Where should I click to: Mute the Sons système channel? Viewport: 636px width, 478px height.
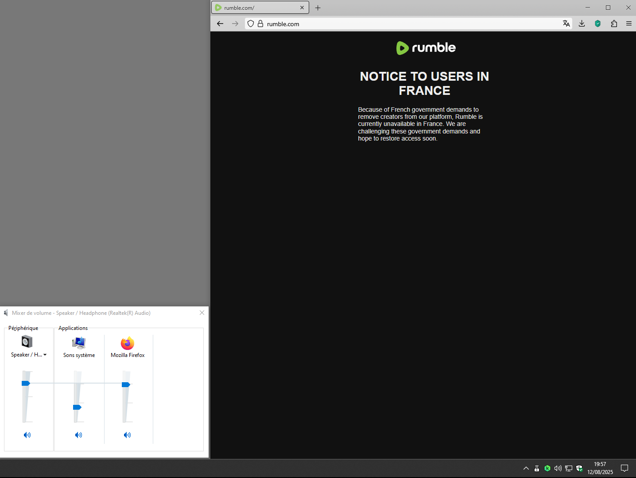[x=79, y=435]
